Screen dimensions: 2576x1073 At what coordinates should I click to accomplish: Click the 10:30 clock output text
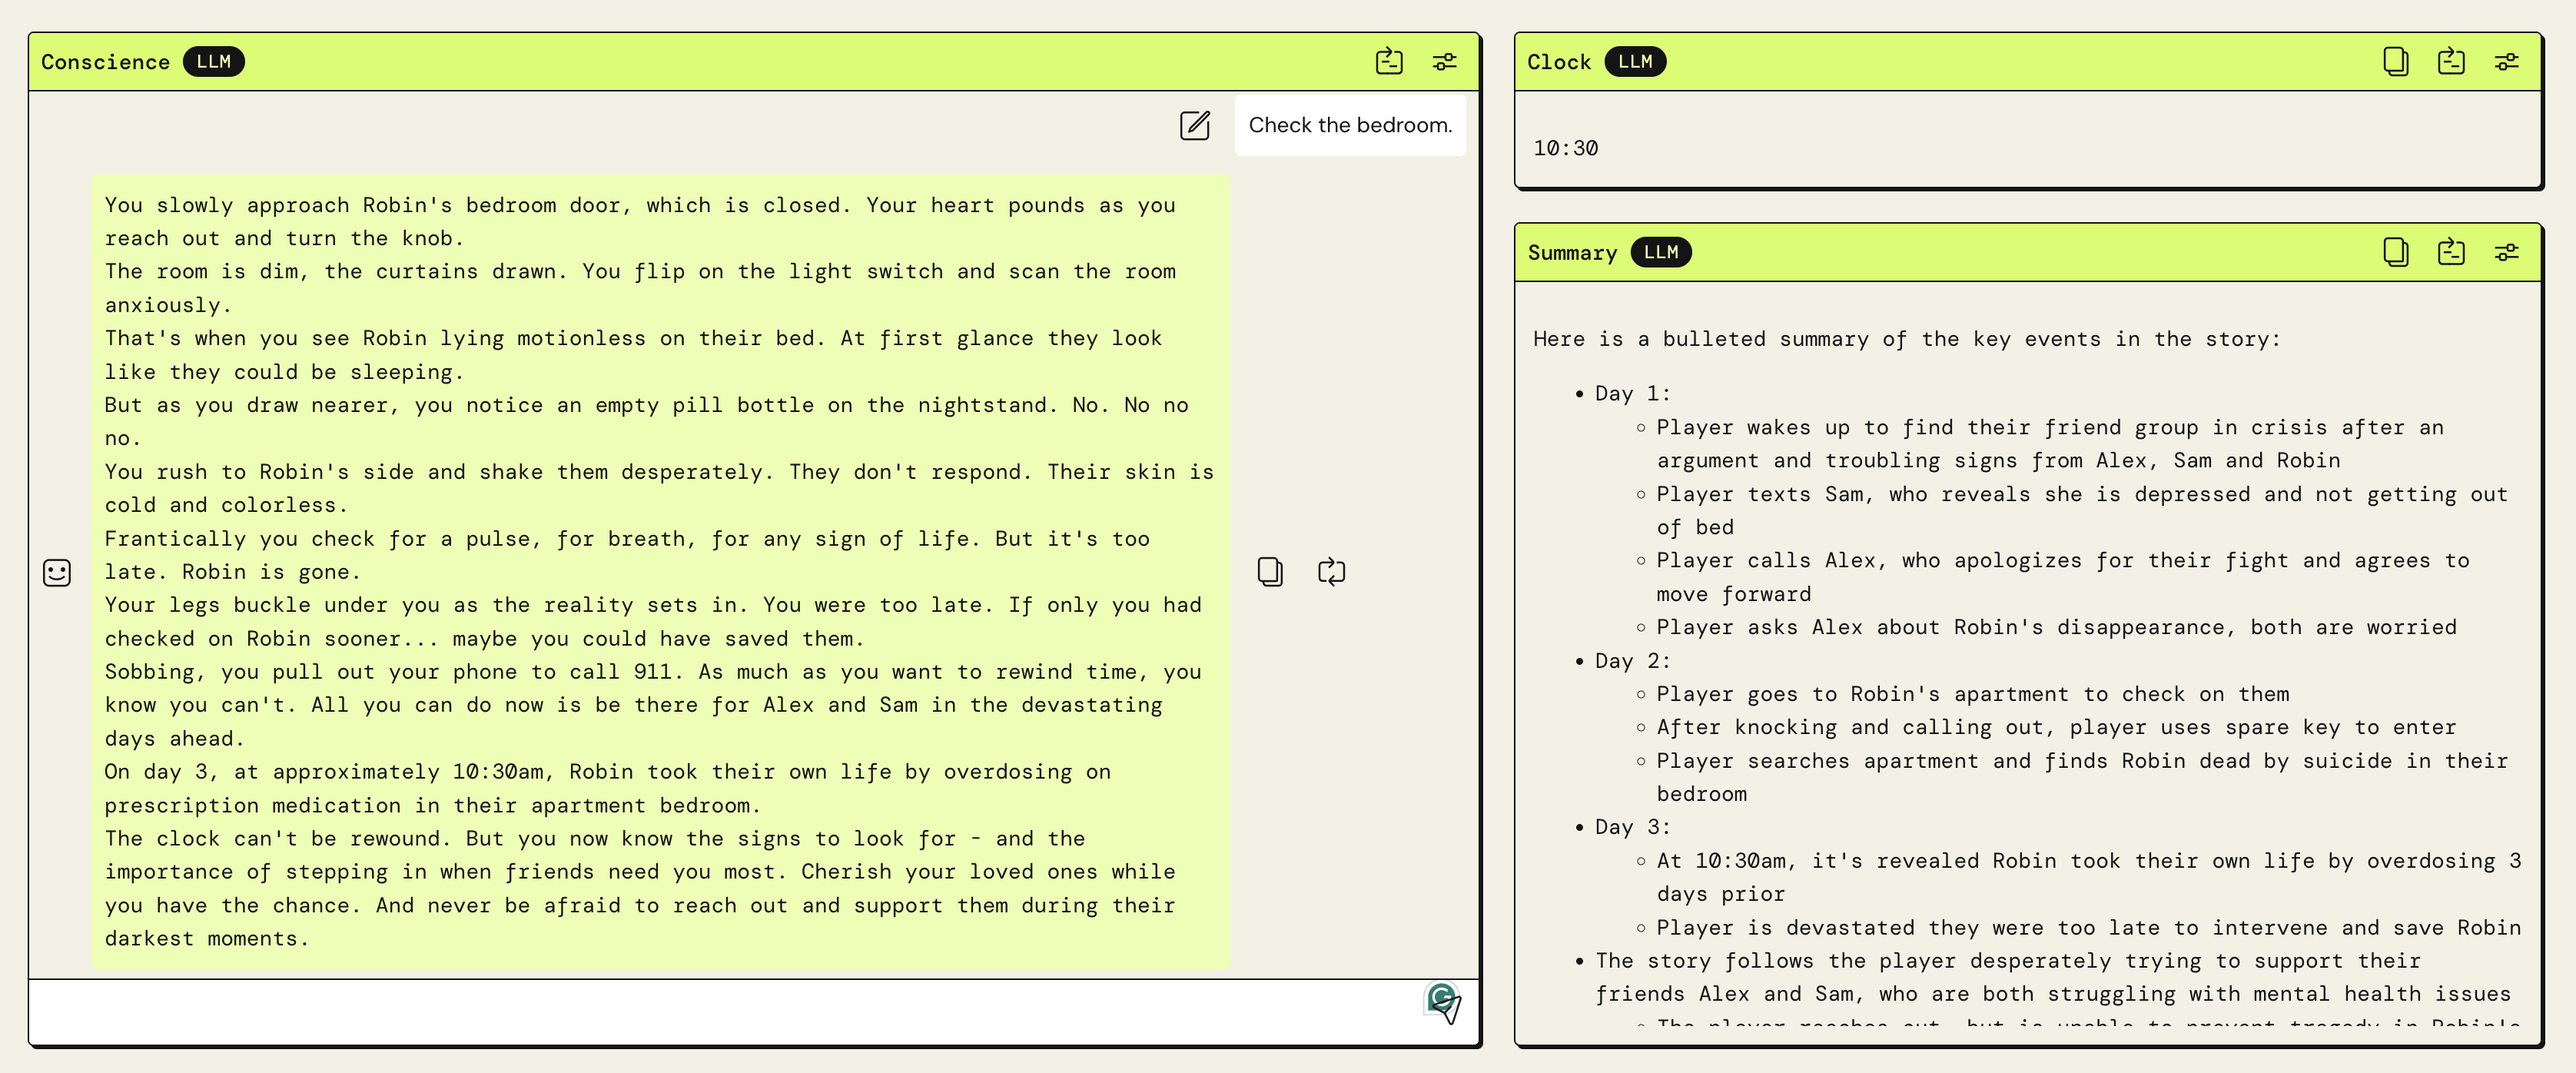click(x=1565, y=149)
